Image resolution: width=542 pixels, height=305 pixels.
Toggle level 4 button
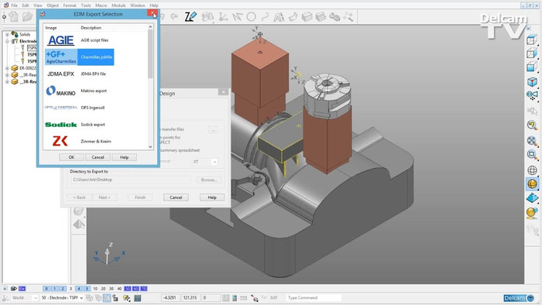(79, 289)
